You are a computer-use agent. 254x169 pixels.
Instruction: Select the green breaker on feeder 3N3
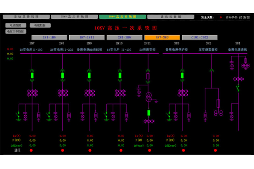coord(182,76)
